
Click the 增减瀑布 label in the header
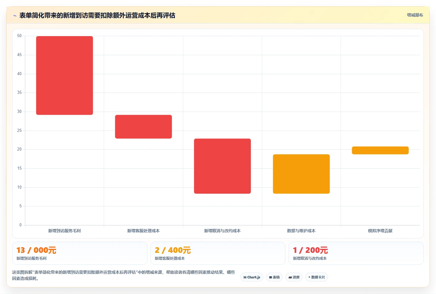tap(415, 15)
